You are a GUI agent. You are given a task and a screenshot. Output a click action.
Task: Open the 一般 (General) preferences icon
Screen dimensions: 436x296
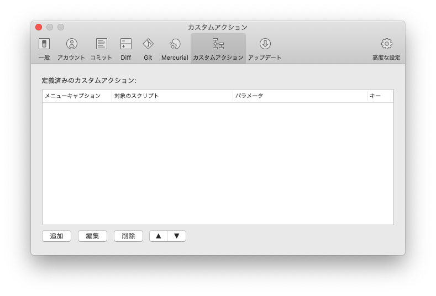[44, 44]
